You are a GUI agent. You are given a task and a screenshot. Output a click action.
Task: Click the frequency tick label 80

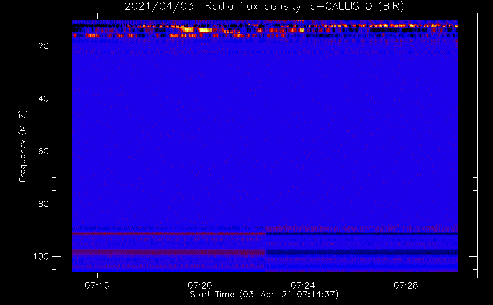[44, 204]
